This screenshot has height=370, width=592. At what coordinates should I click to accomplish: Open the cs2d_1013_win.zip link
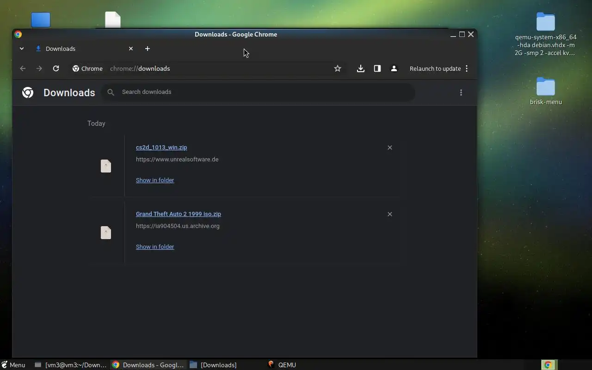[x=161, y=148]
